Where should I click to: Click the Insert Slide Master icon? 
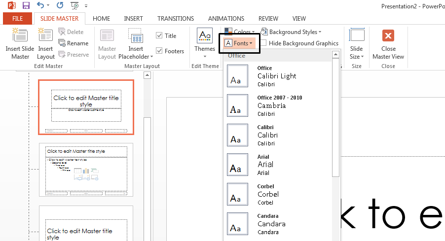click(20, 35)
